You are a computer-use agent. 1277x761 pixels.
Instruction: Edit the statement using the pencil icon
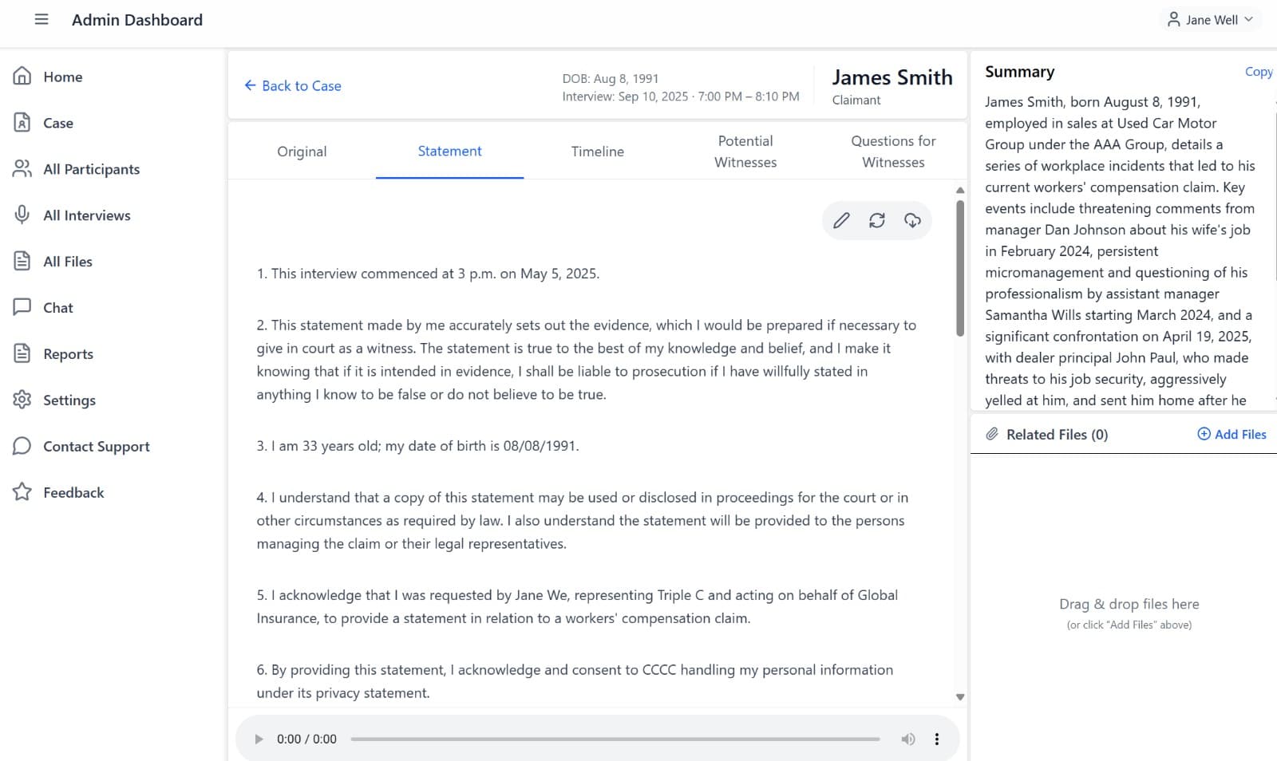click(x=840, y=220)
